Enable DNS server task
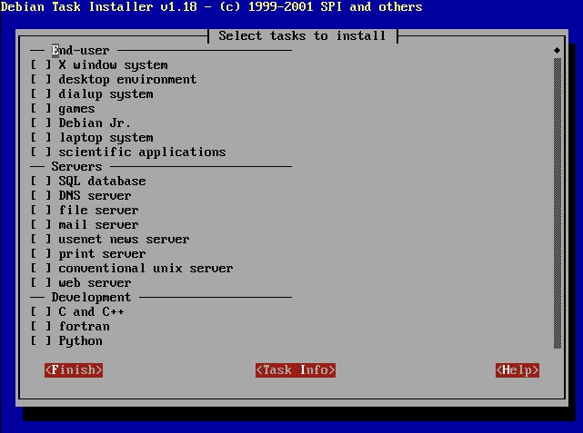The image size is (583, 433). coord(41,195)
